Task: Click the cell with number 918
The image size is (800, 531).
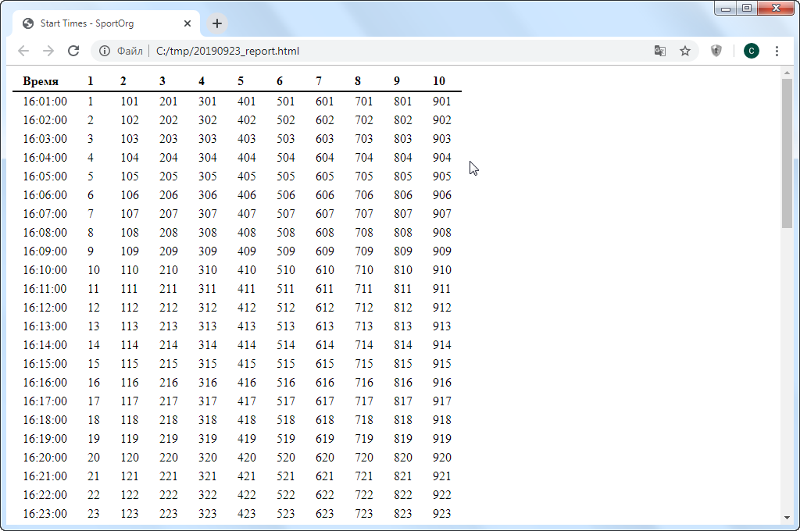Action: tap(442, 420)
